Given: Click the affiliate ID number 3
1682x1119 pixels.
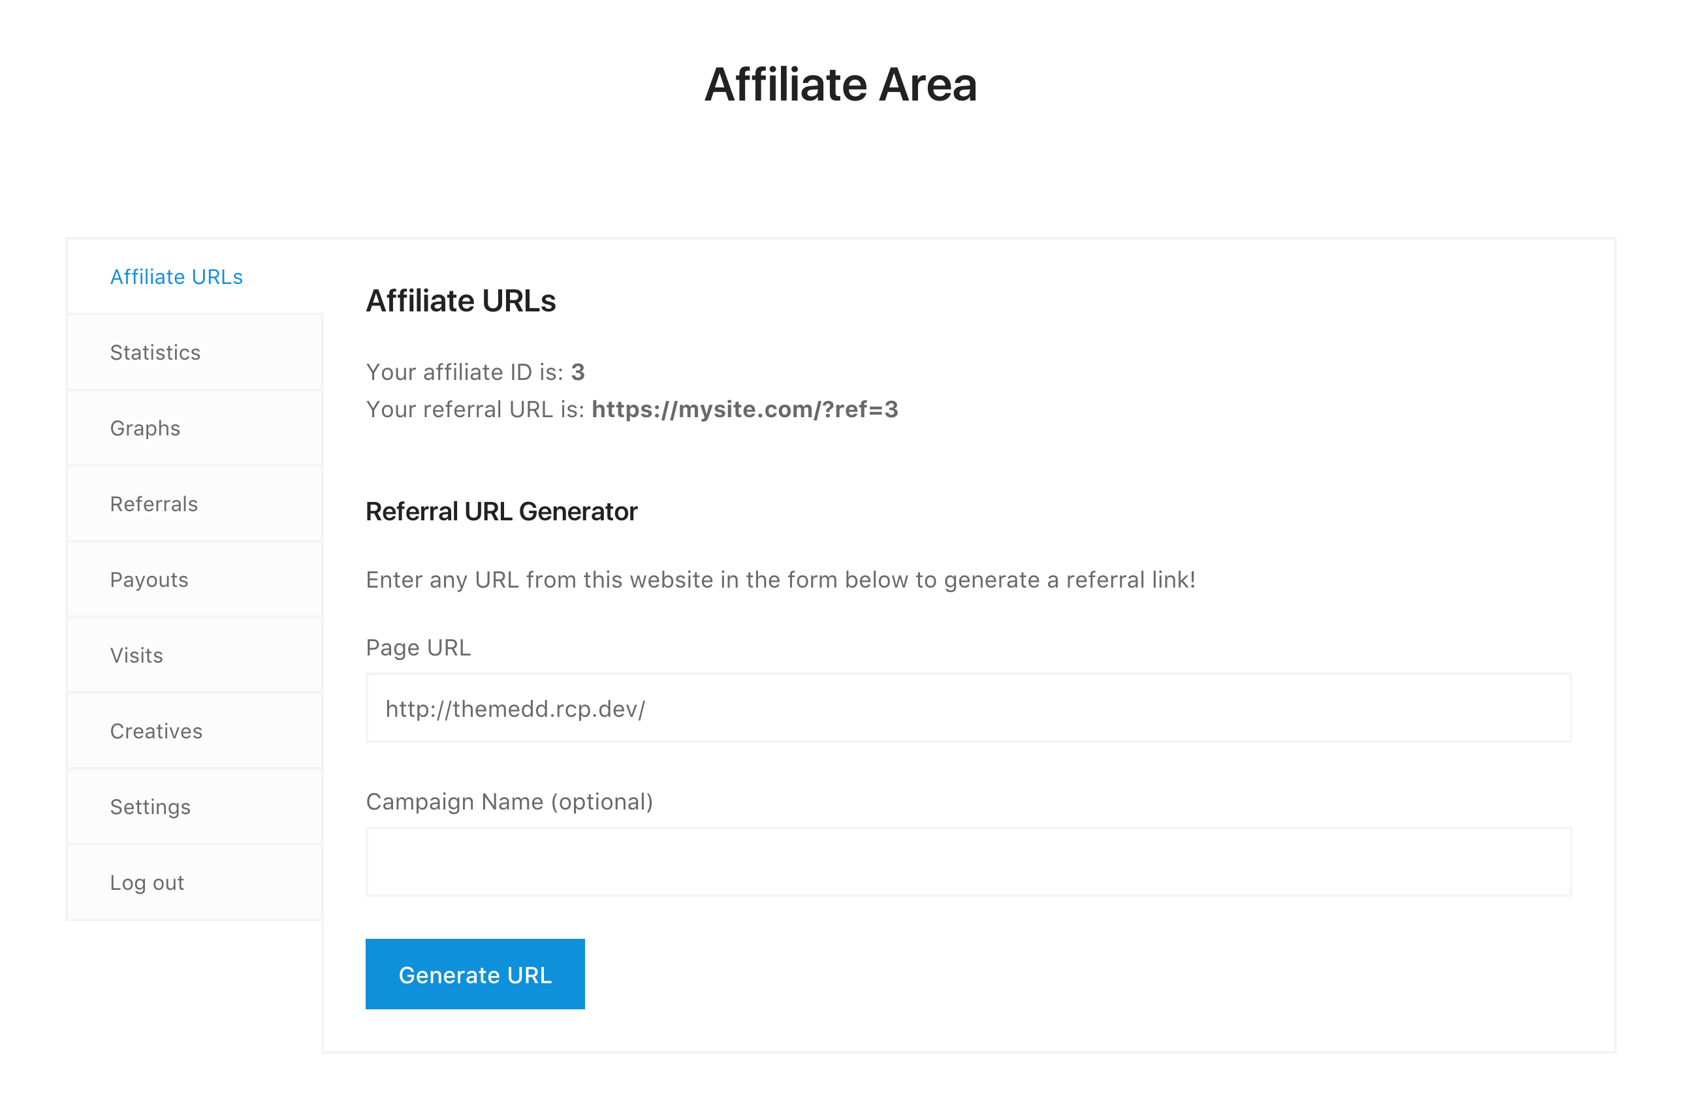Looking at the screenshot, I should pyautogui.click(x=577, y=372).
